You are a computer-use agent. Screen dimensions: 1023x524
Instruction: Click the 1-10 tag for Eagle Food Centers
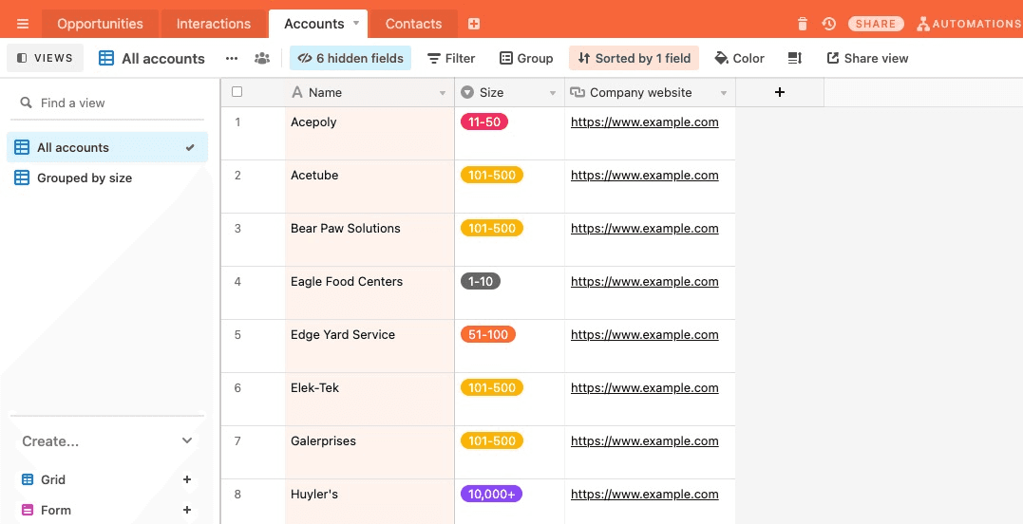pyautogui.click(x=481, y=282)
